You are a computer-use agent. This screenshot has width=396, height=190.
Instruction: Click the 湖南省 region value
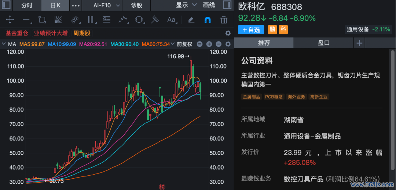[x=293, y=120]
